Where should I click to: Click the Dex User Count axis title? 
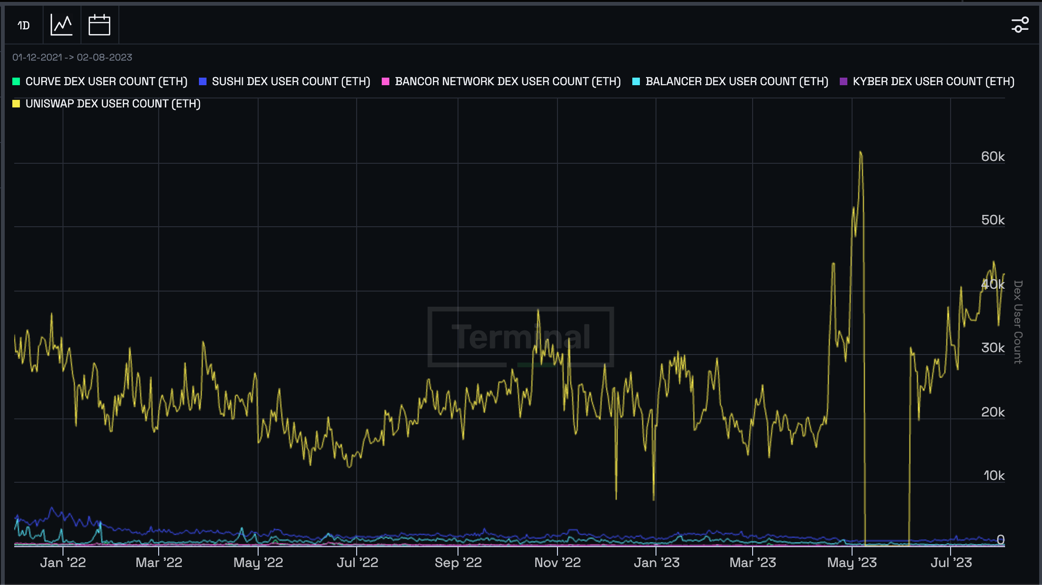tap(1018, 322)
